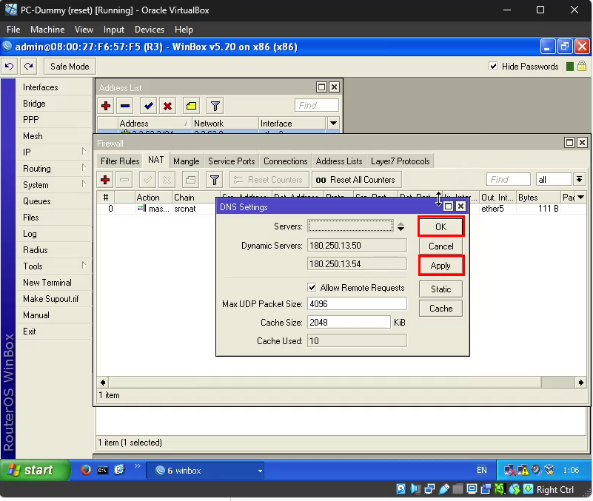Switch to the Mangle tab
Viewport: 593px width, 501px height.
(186, 161)
